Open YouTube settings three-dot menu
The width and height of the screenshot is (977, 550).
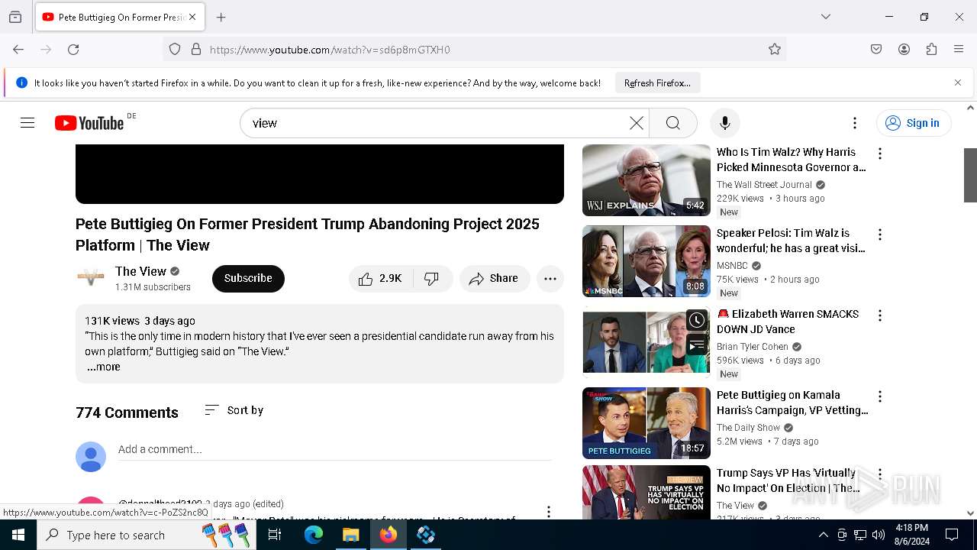(x=855, y=123)
